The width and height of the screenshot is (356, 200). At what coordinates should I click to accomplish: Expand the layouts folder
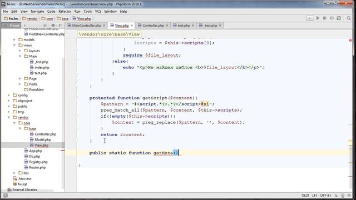(x=20, y=51)
